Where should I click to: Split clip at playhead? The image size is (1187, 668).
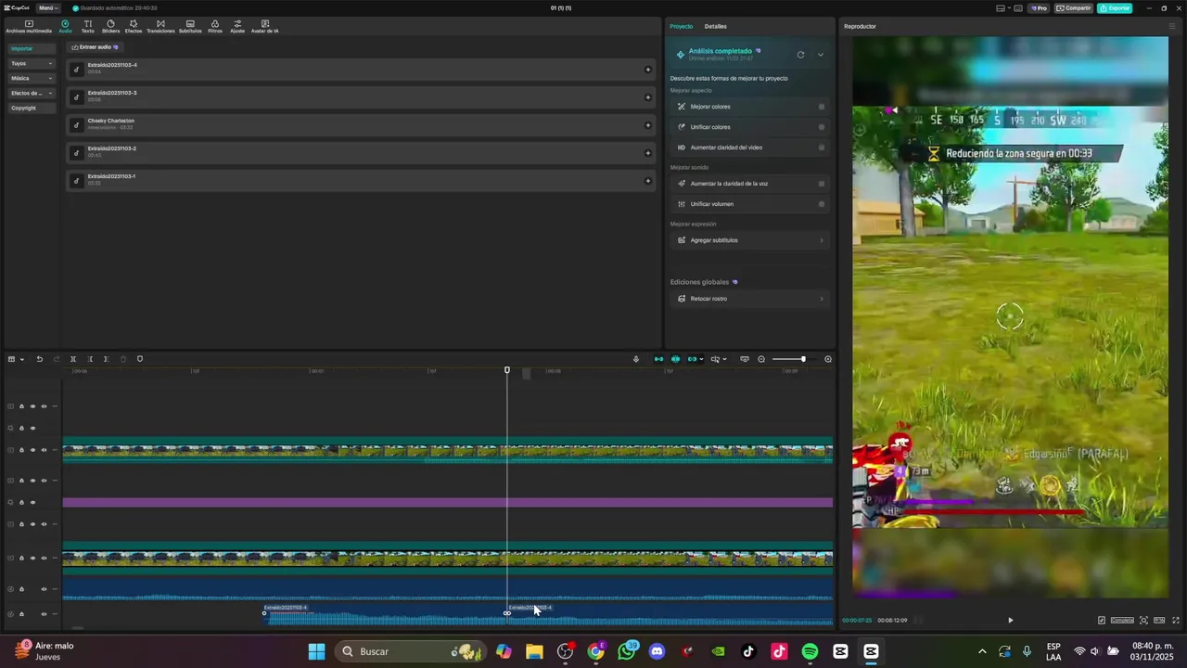[x=73, y=359]
